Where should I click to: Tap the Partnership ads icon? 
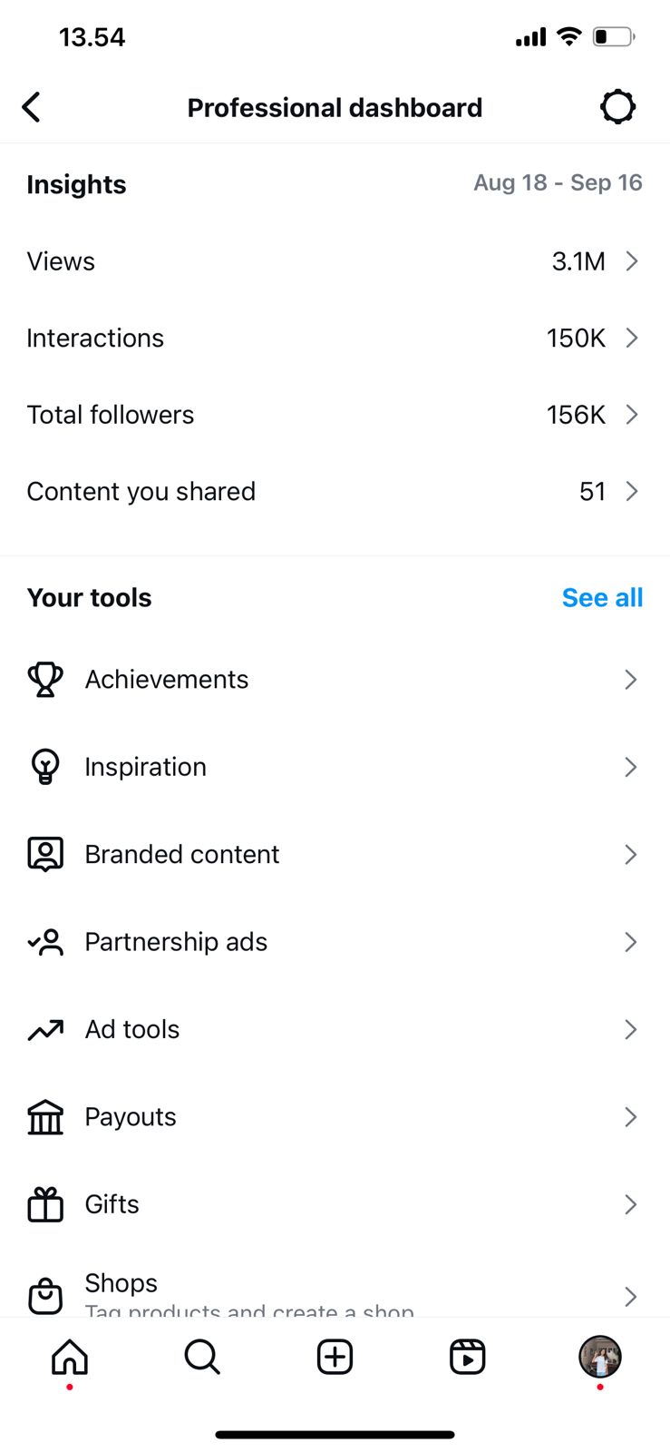pos(45,942)
